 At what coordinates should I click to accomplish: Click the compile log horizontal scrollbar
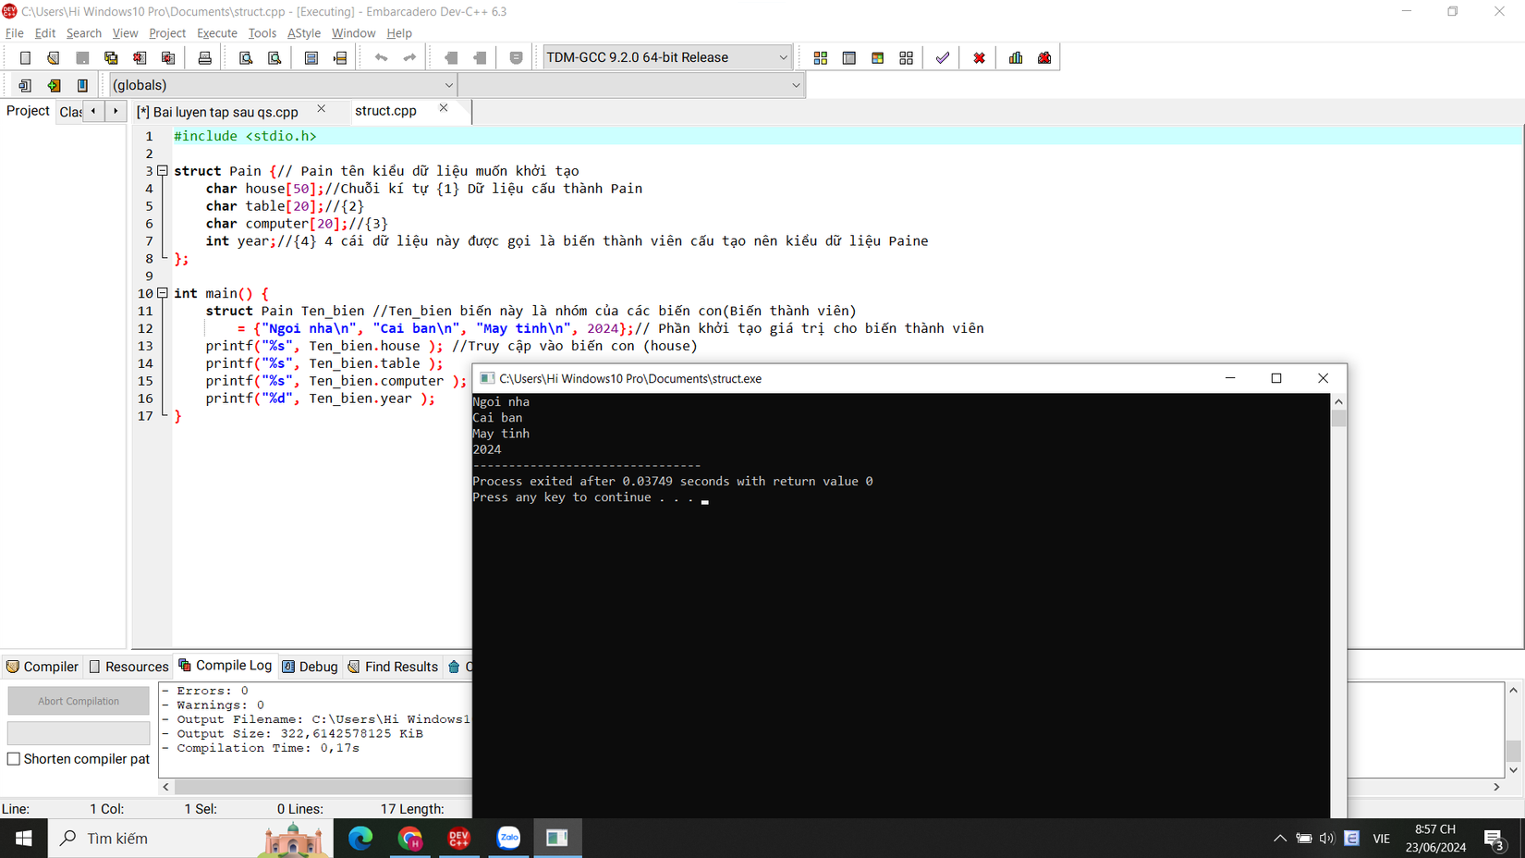coord(314,787)
